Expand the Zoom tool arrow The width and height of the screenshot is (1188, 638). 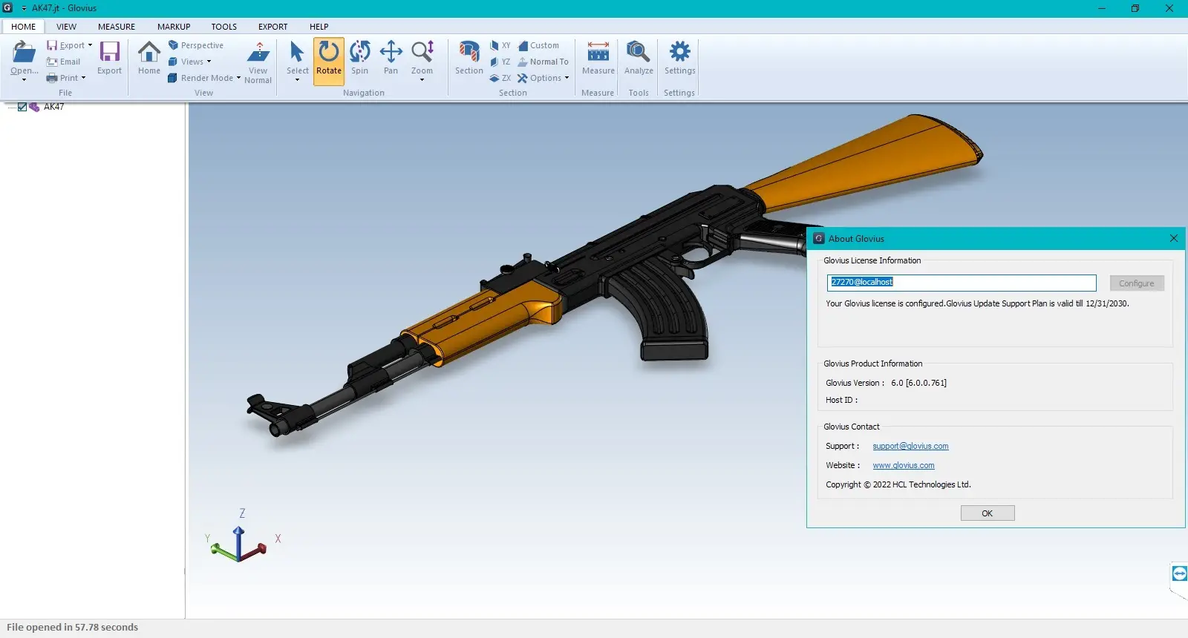click(422, 79)
